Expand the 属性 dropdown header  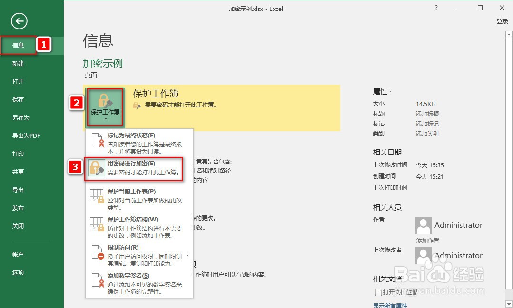(382, 92)
